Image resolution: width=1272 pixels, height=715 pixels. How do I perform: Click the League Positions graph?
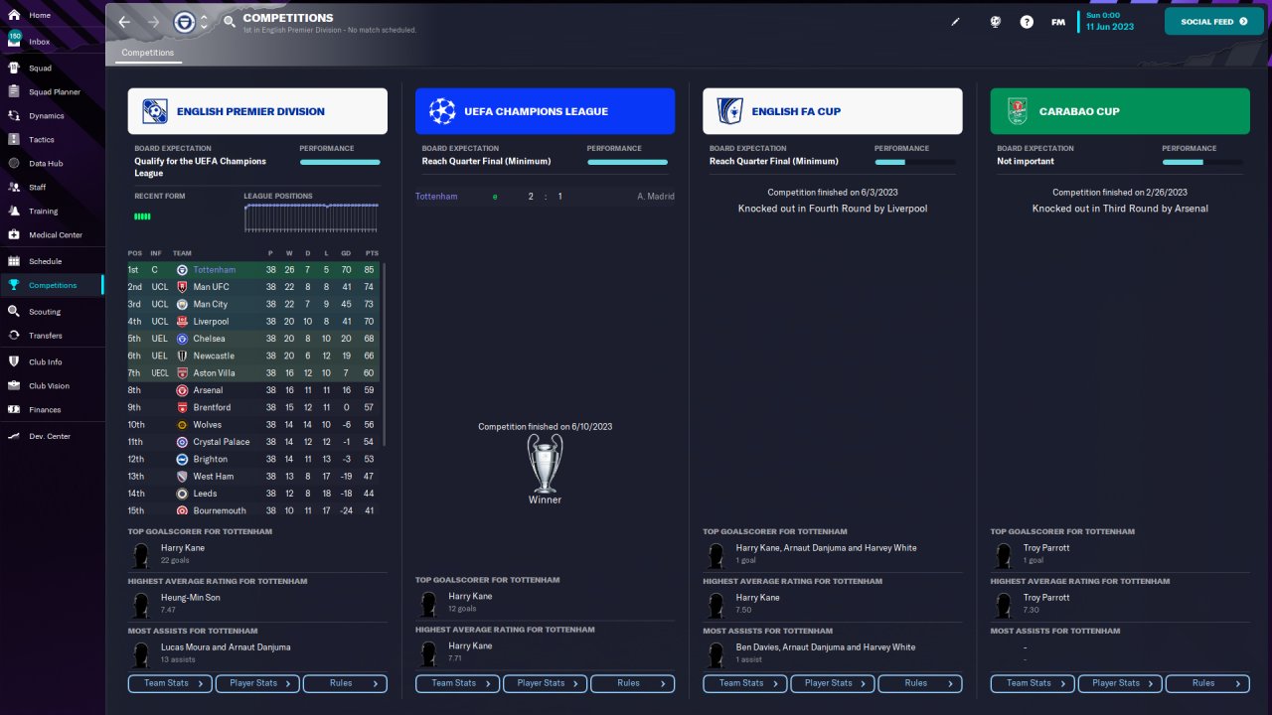[x=311, y=218]
